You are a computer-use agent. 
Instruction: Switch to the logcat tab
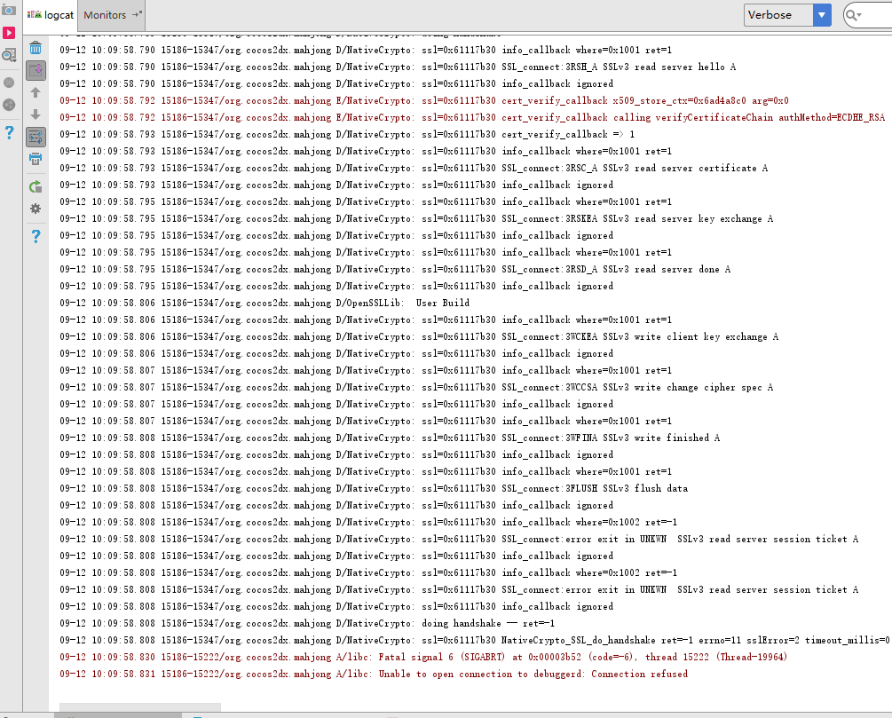(x=51, y=15)
